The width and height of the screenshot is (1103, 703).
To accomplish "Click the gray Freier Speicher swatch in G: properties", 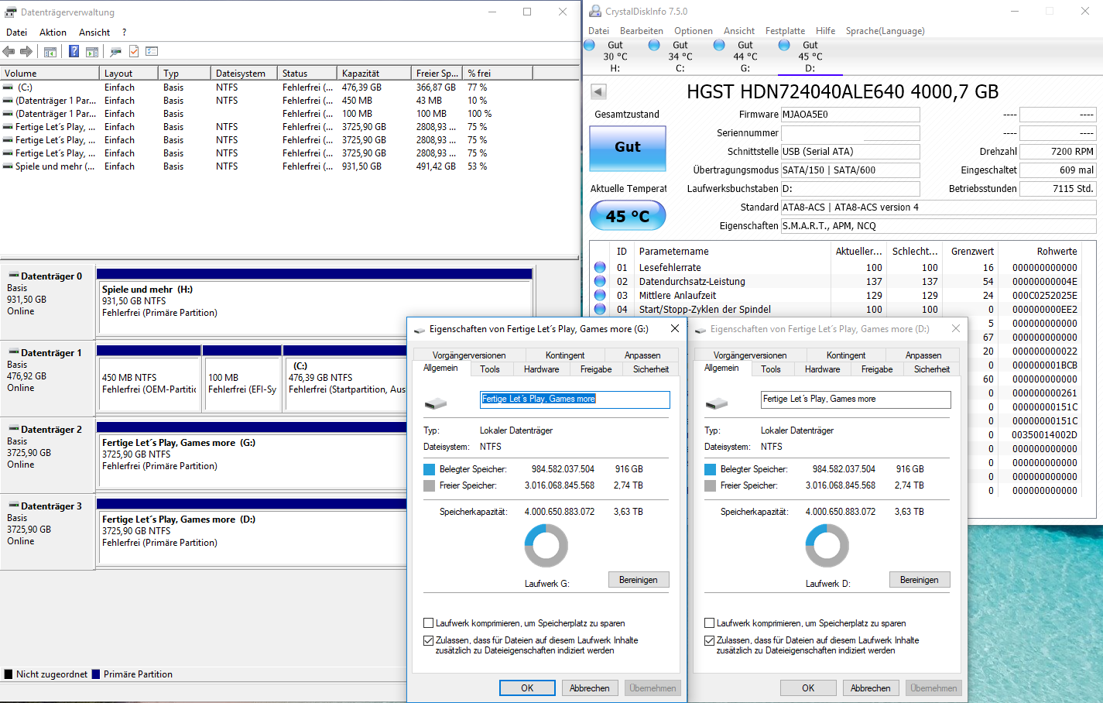I will [429, 485].
